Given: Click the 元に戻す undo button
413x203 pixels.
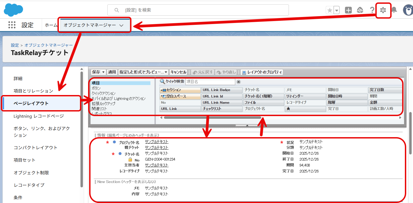Looking at the screenshot, I should tap(203, 72).
